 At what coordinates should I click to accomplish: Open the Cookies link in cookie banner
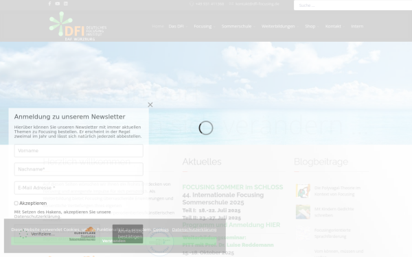tap(161, 230)
